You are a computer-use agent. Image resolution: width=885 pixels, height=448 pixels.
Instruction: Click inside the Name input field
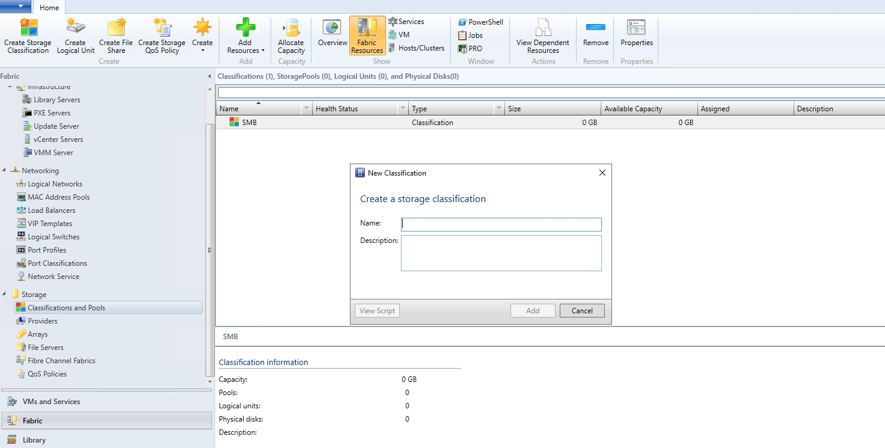(x=501, y=224)
